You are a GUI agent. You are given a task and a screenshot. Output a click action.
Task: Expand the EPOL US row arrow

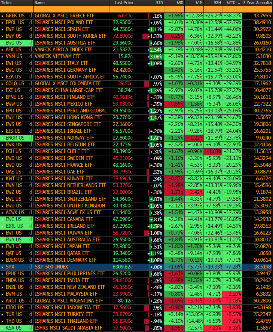tap(2, 23)
